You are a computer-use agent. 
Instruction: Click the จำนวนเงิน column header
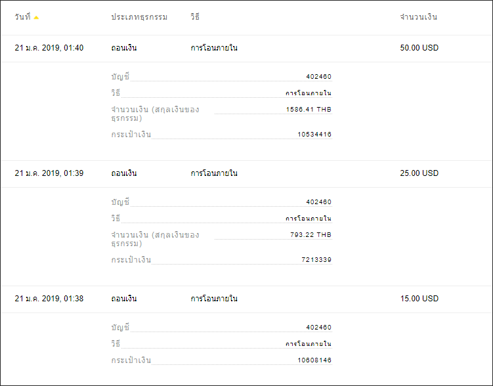tap(418, 17)
